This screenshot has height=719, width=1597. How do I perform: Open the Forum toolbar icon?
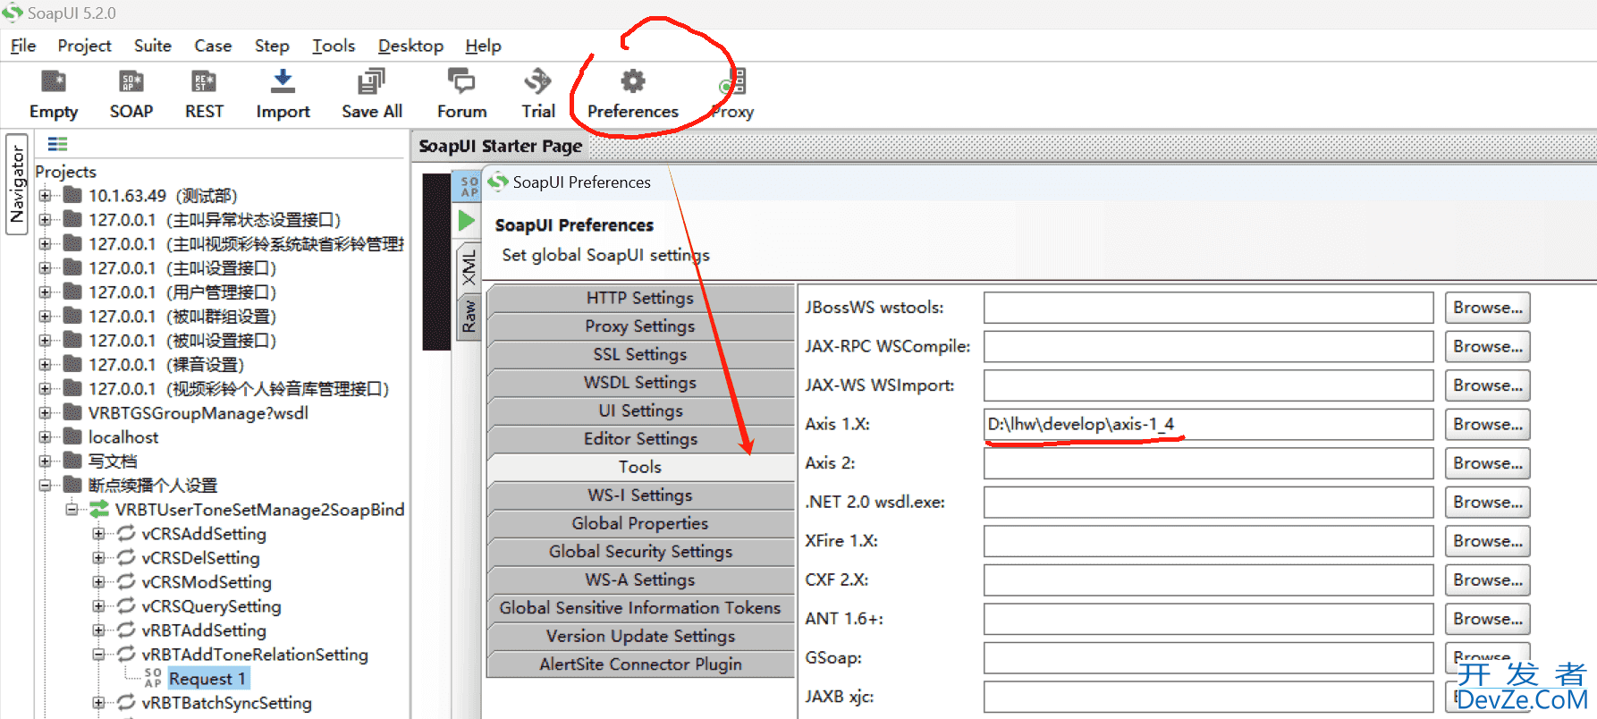[461, 81]
